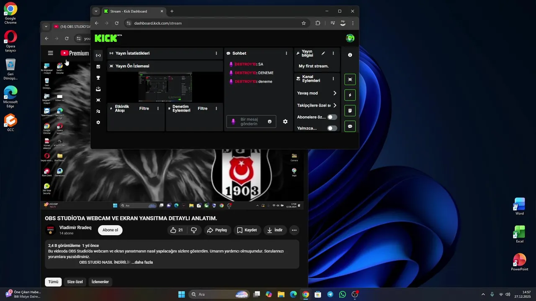
Task: Open a new tab in Kick Chrome window
Action: coord(172,11)
